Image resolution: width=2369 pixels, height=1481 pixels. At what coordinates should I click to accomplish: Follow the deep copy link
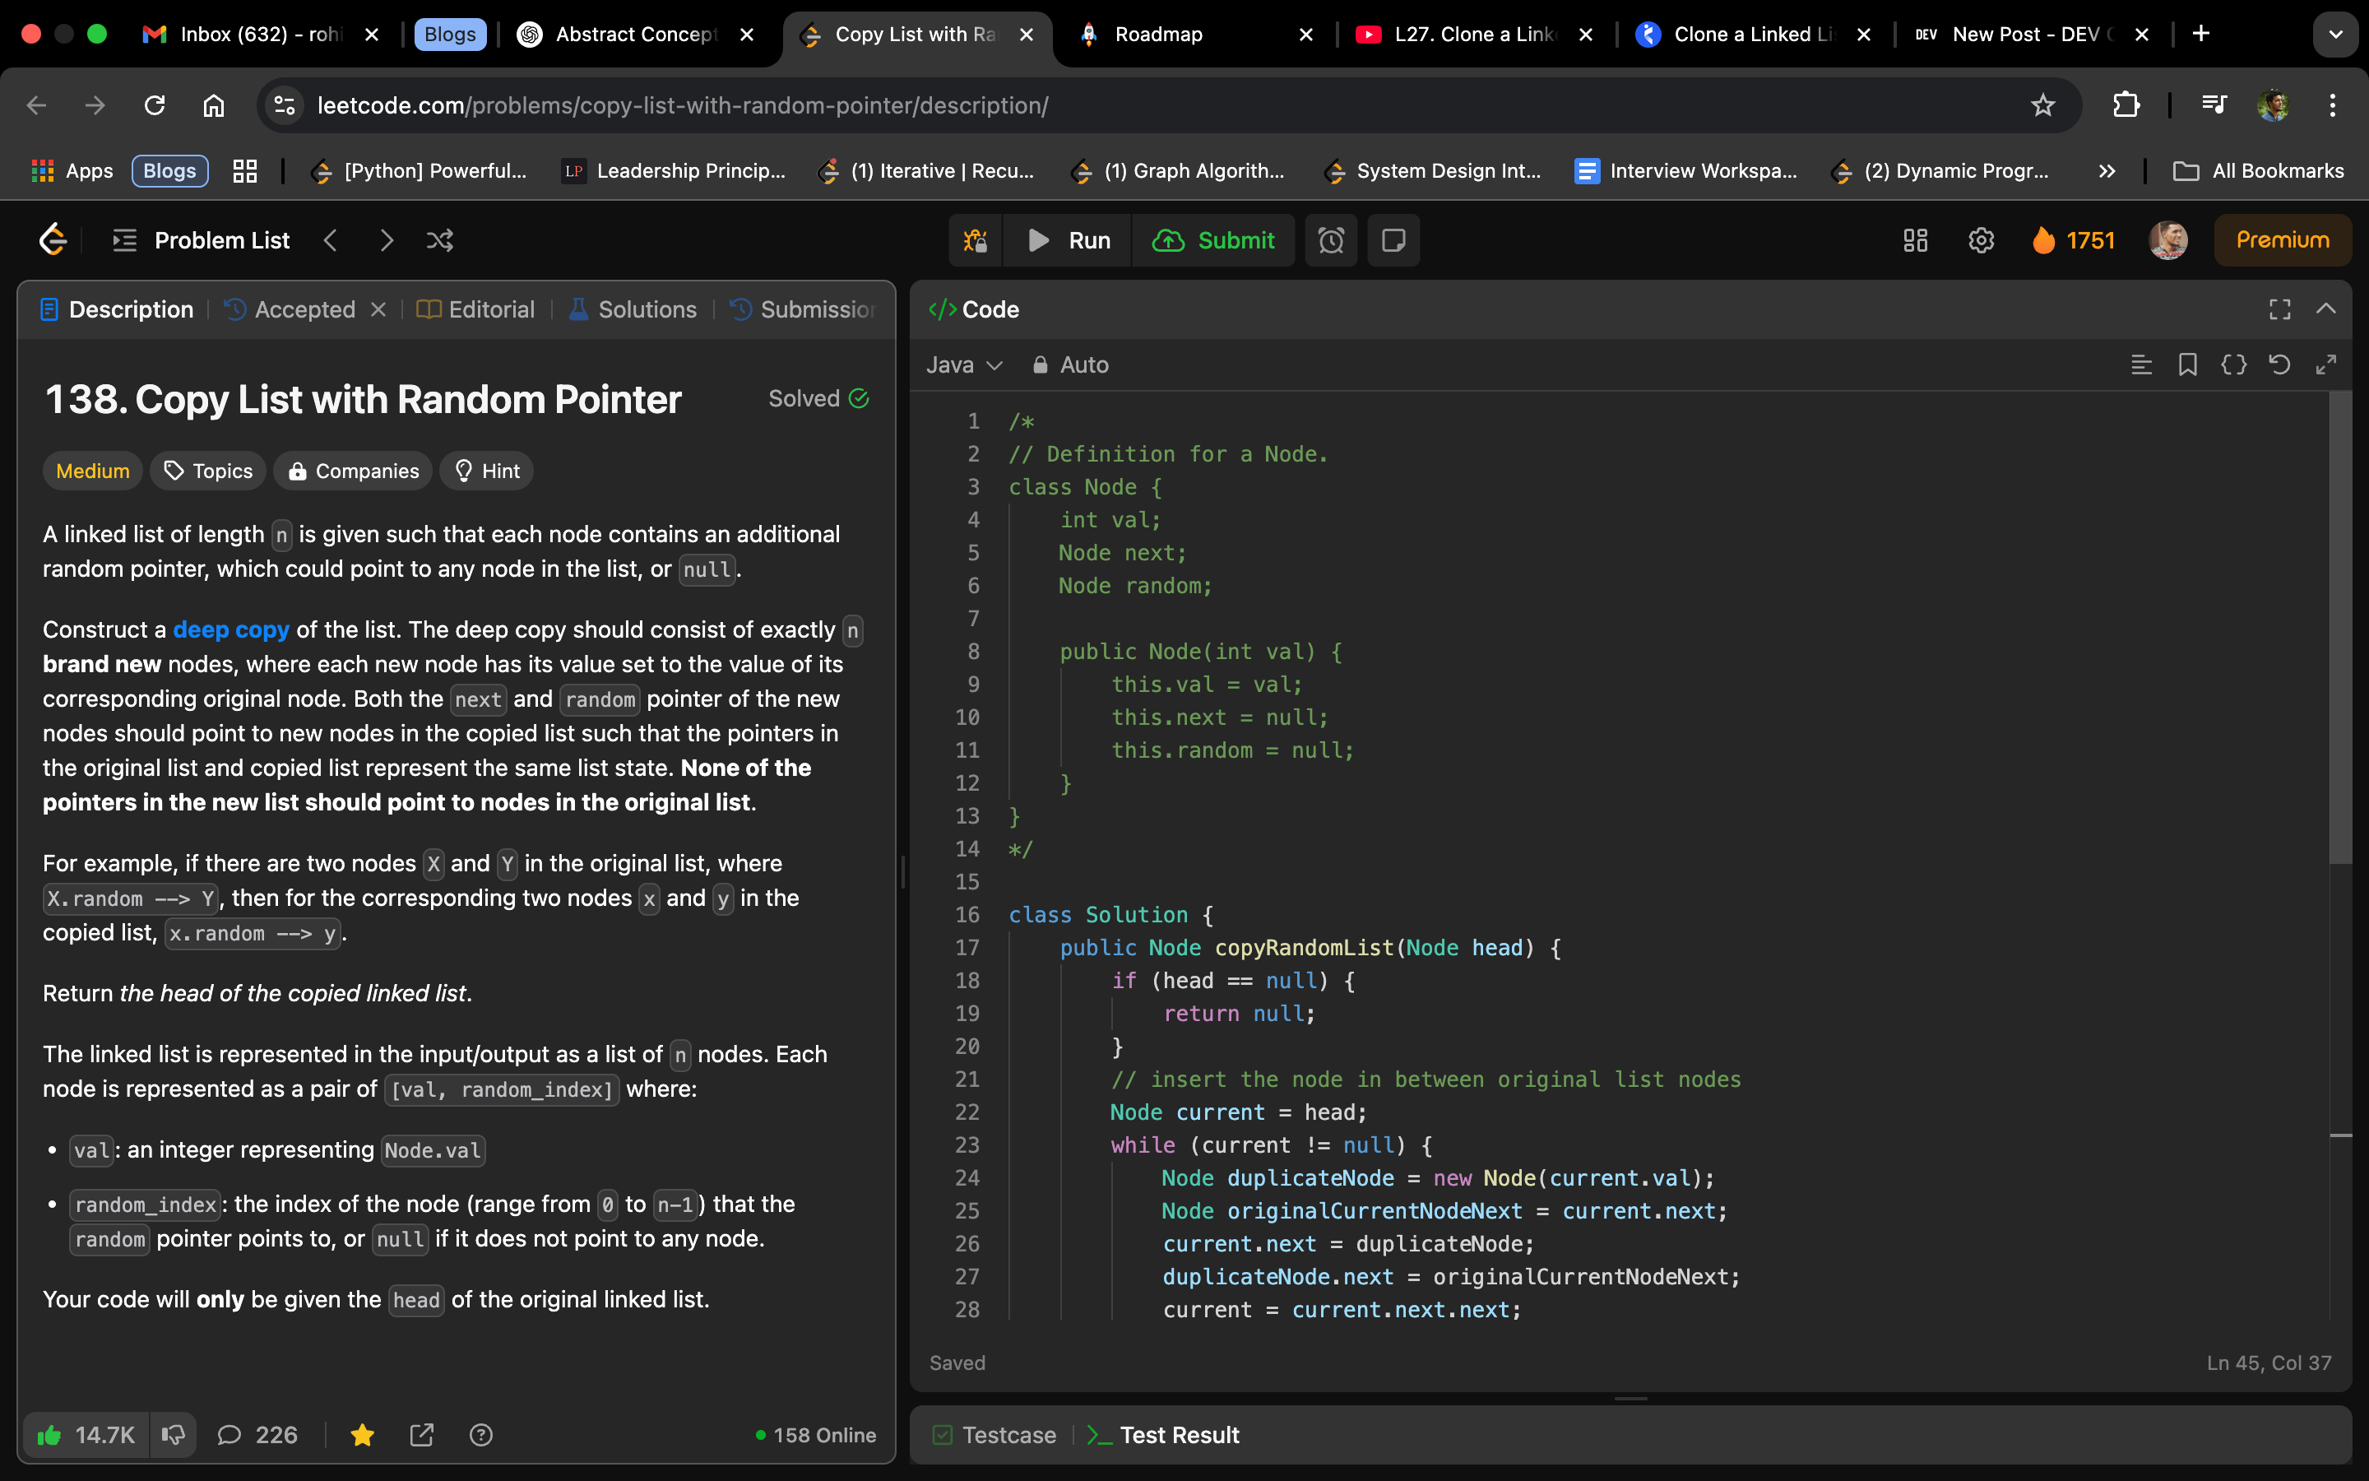tap(231, 629)
